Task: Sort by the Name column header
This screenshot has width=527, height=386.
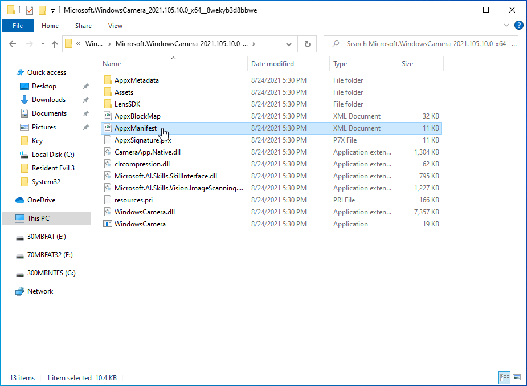Action: point(112,63)
